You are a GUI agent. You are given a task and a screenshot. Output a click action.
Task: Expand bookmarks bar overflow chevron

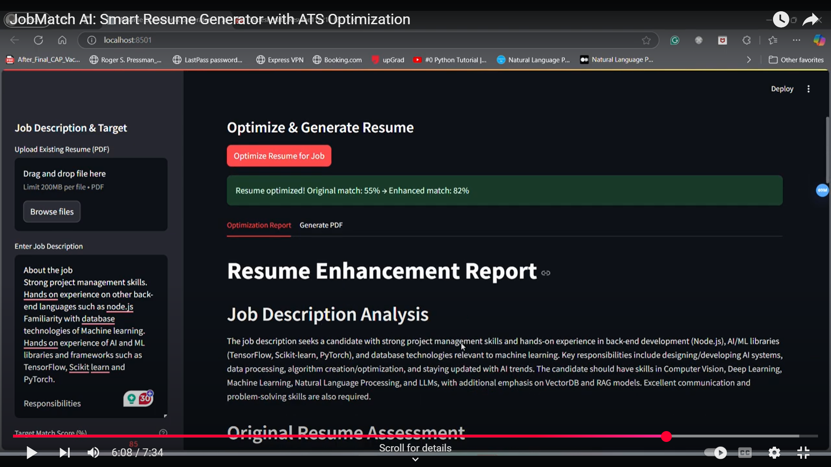749,60
